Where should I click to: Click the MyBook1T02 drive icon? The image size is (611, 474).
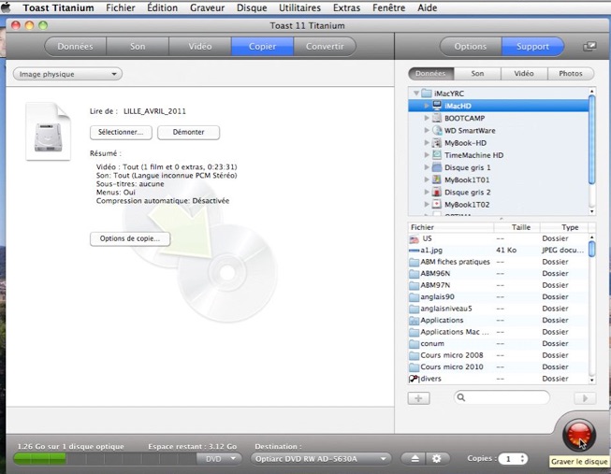pyautogui.click(x=437, y=205)
